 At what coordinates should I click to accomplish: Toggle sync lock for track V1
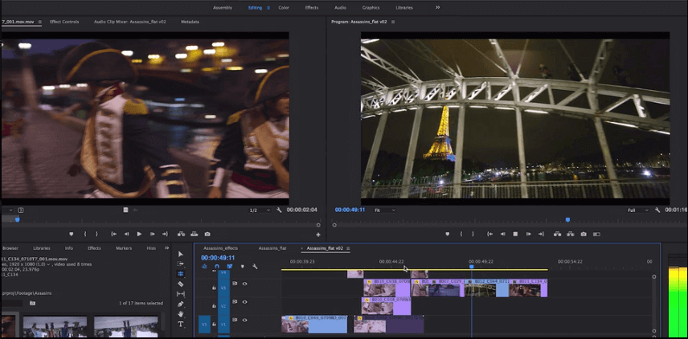235,321
